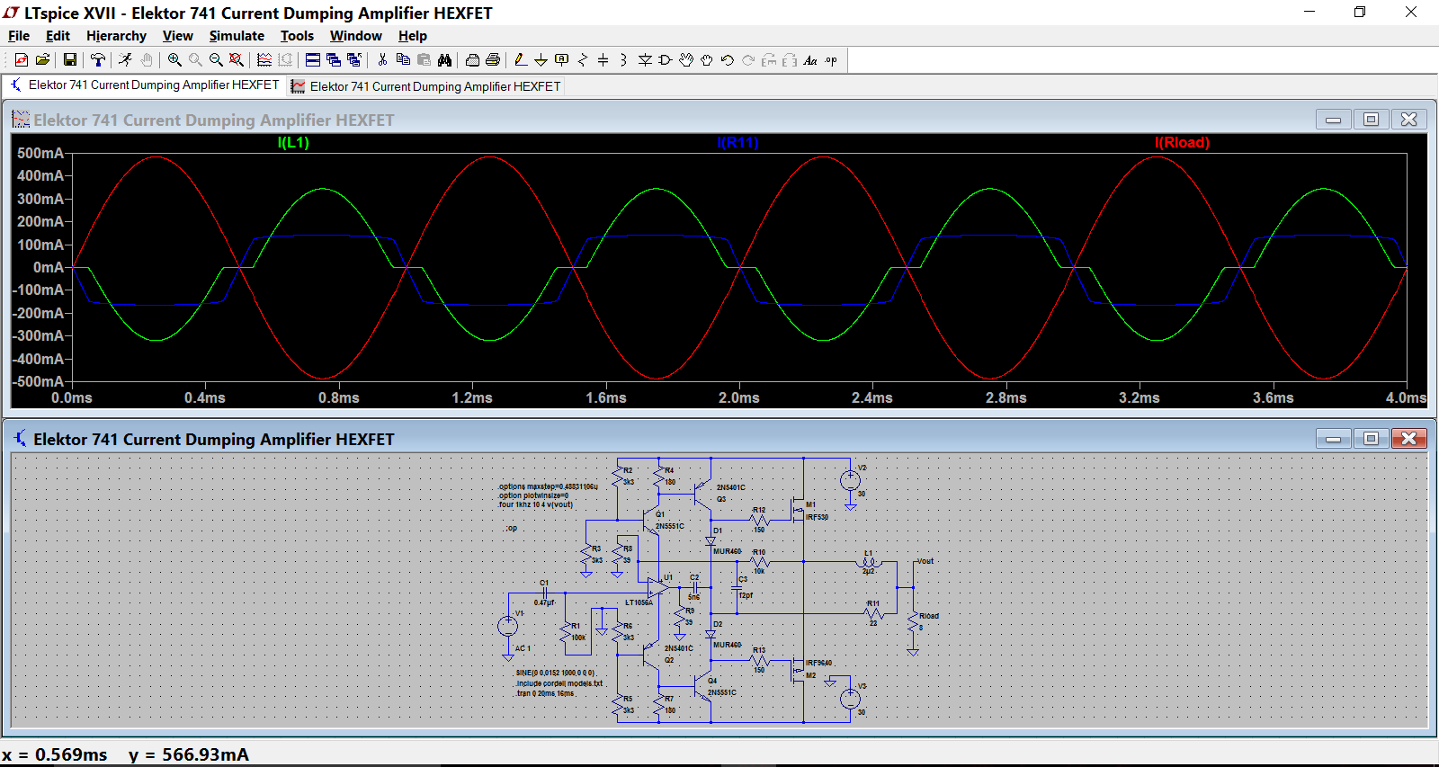Click the Vout net label in schematic
Image resolution: width=1439 pixels, height=767 pixels.
tap(925, 561)
